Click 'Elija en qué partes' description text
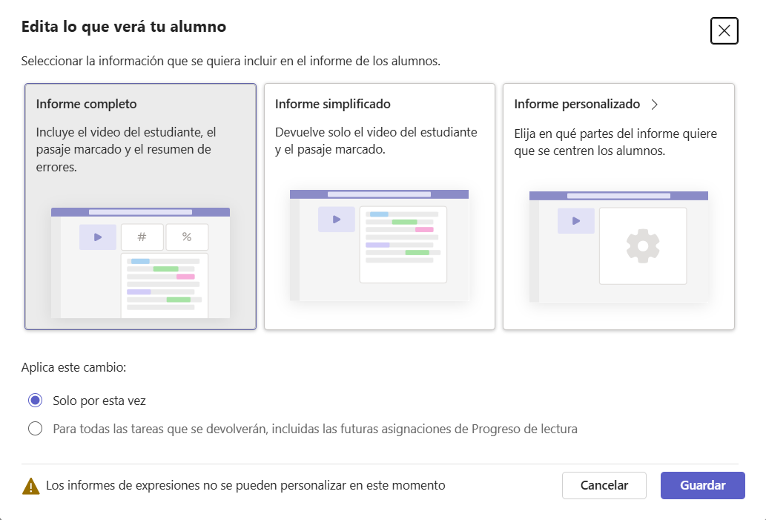766x520 pixels. tap(615, 142)
